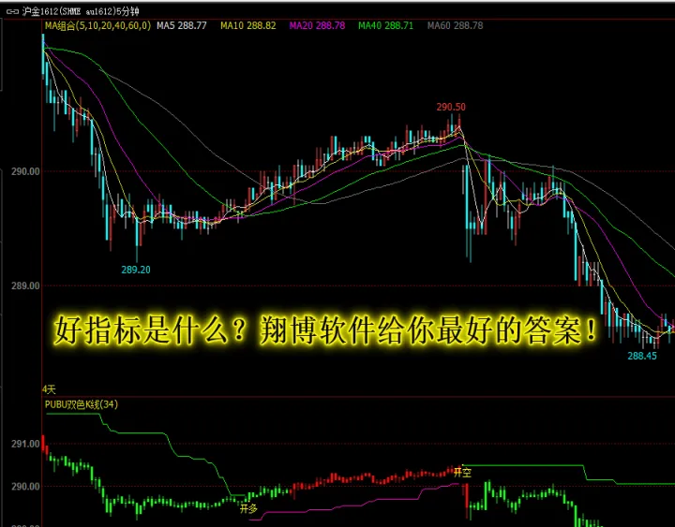
Task: Click the 289.00 tick on main price axis
Action: click(x=24, y=286)
